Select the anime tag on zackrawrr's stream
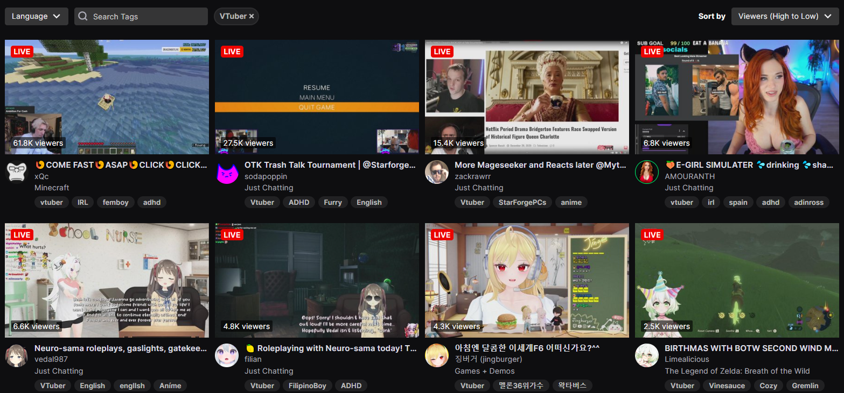 point(571,203)
